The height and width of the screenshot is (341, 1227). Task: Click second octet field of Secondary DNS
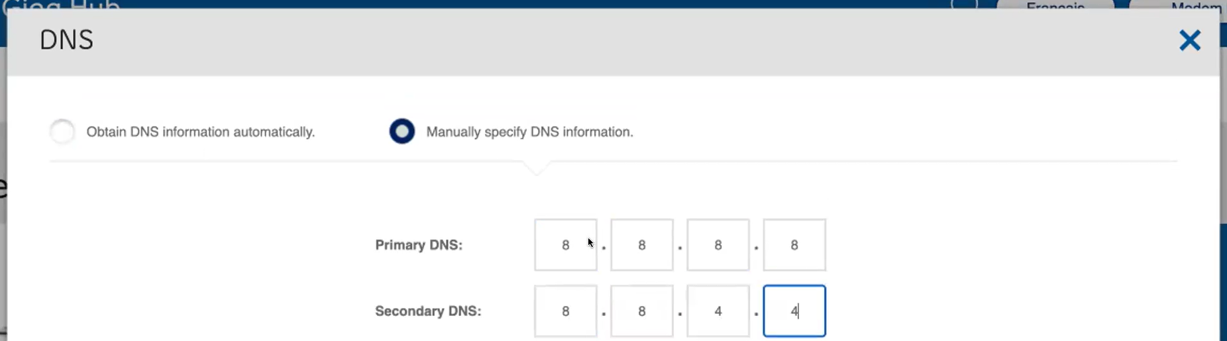(641, 311)
